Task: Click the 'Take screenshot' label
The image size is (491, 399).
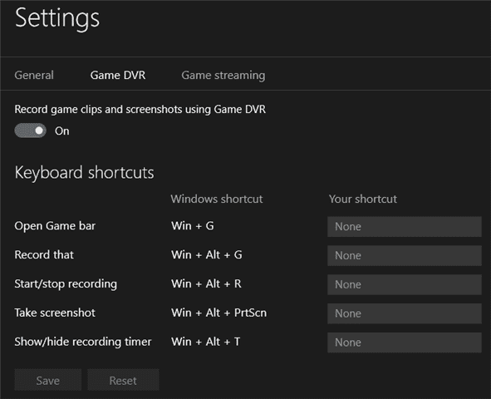Action: tap(55, 313)
